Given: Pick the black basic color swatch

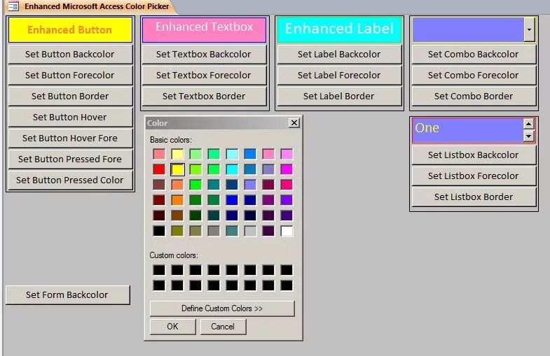Looking at the screenshot, I should coord(159,231).
